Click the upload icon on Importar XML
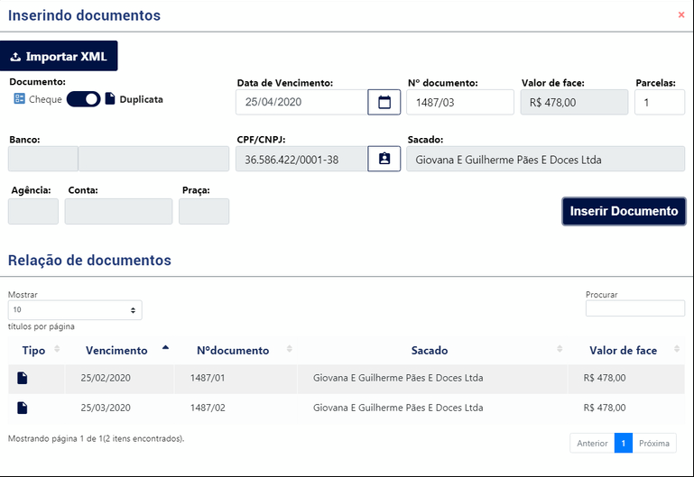 [15, 57]
